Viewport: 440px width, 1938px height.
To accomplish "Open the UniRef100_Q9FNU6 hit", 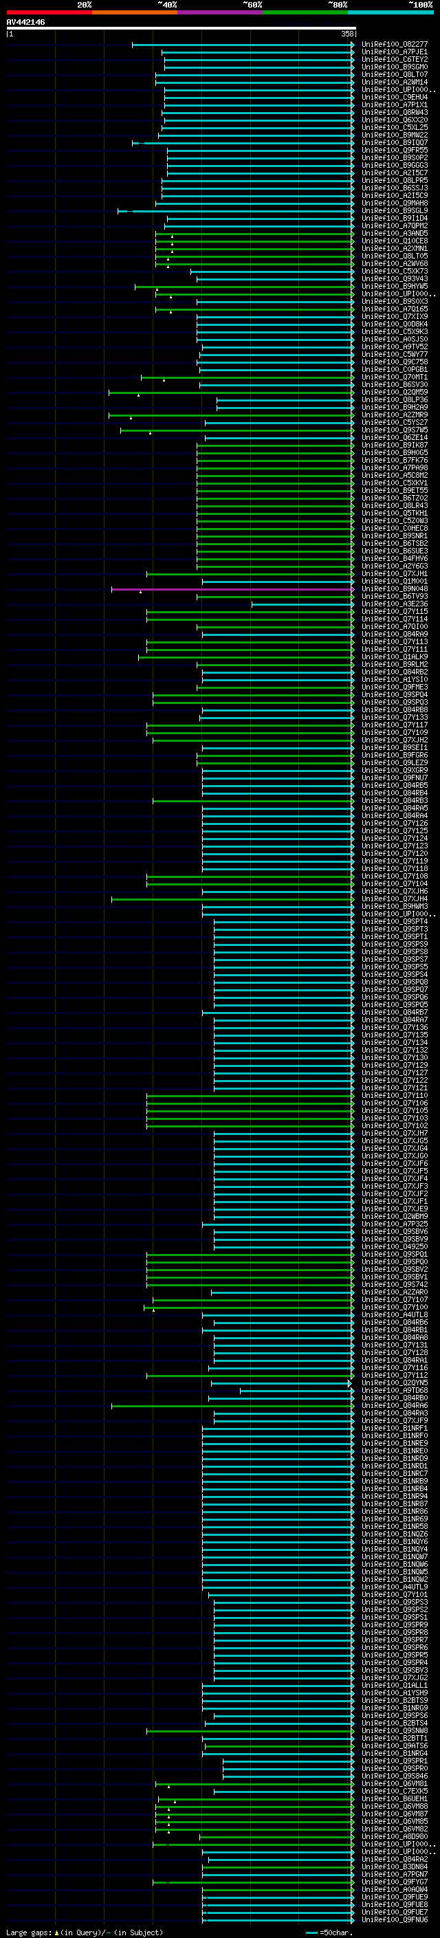I will 394,1919.
